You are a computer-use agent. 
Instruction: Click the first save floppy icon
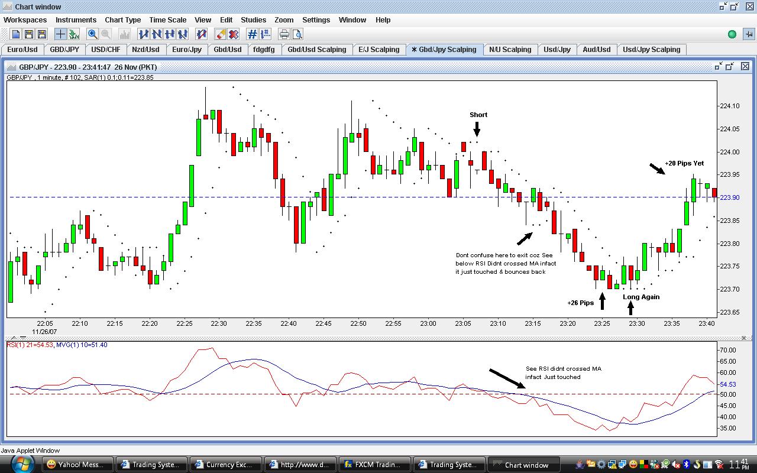(28, 34)
